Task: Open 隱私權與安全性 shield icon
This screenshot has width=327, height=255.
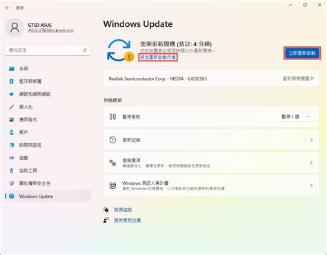Action: coord(12,183)
